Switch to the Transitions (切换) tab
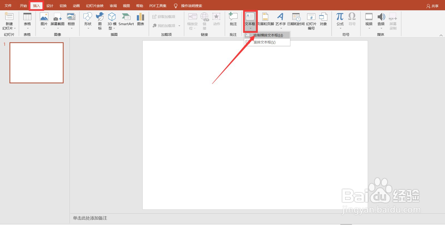445x225 pixels. (63, 6)
